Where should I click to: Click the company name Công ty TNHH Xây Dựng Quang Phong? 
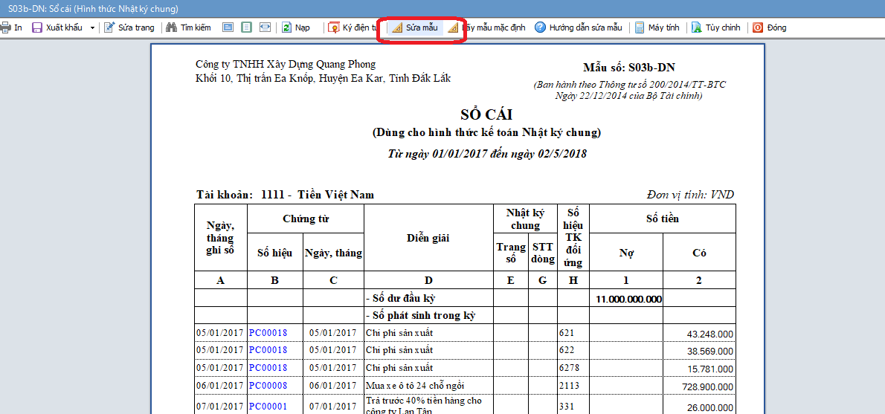[286, 64]
